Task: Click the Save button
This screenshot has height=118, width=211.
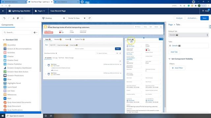Action: click(204, 18)
